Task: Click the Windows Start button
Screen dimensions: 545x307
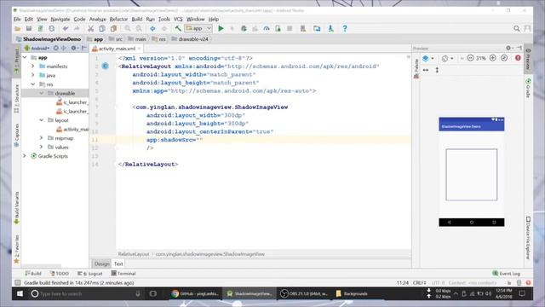Action: [x=20, y=293]
